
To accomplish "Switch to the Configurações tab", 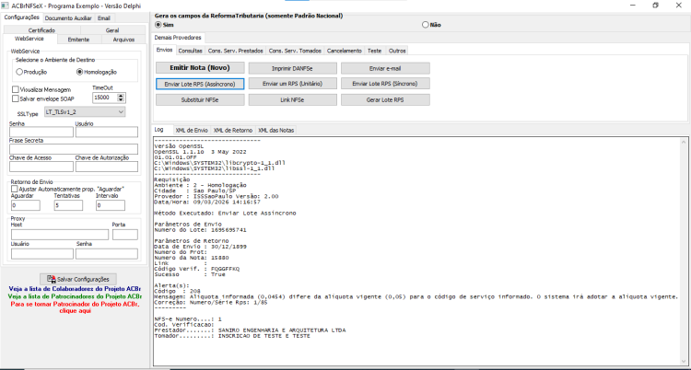I will tap(21, 17).
